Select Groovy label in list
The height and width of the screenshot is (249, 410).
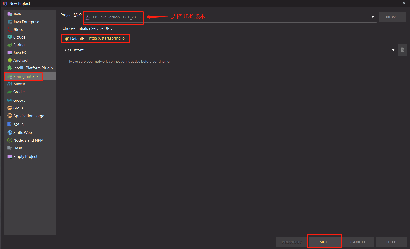(x=19, y=100)
